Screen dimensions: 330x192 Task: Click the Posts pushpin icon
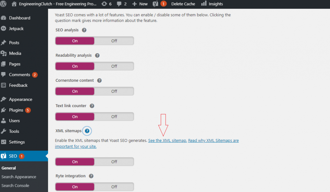coord(3,43)
